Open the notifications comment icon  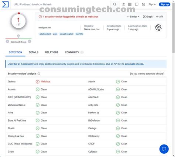click(x=137, y=4)
